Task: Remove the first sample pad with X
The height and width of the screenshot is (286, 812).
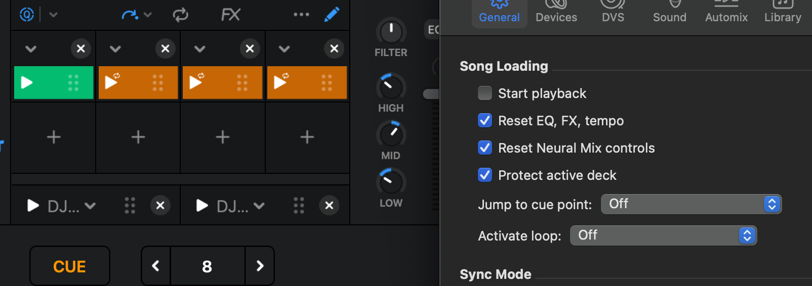Action: point(80,49)
